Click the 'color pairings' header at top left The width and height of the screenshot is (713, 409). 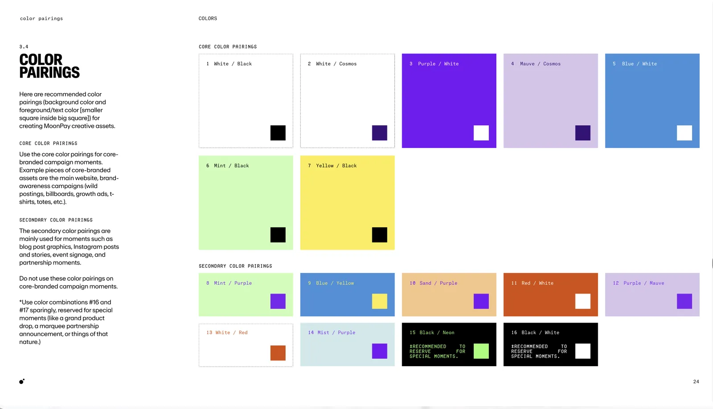(41, 19)
